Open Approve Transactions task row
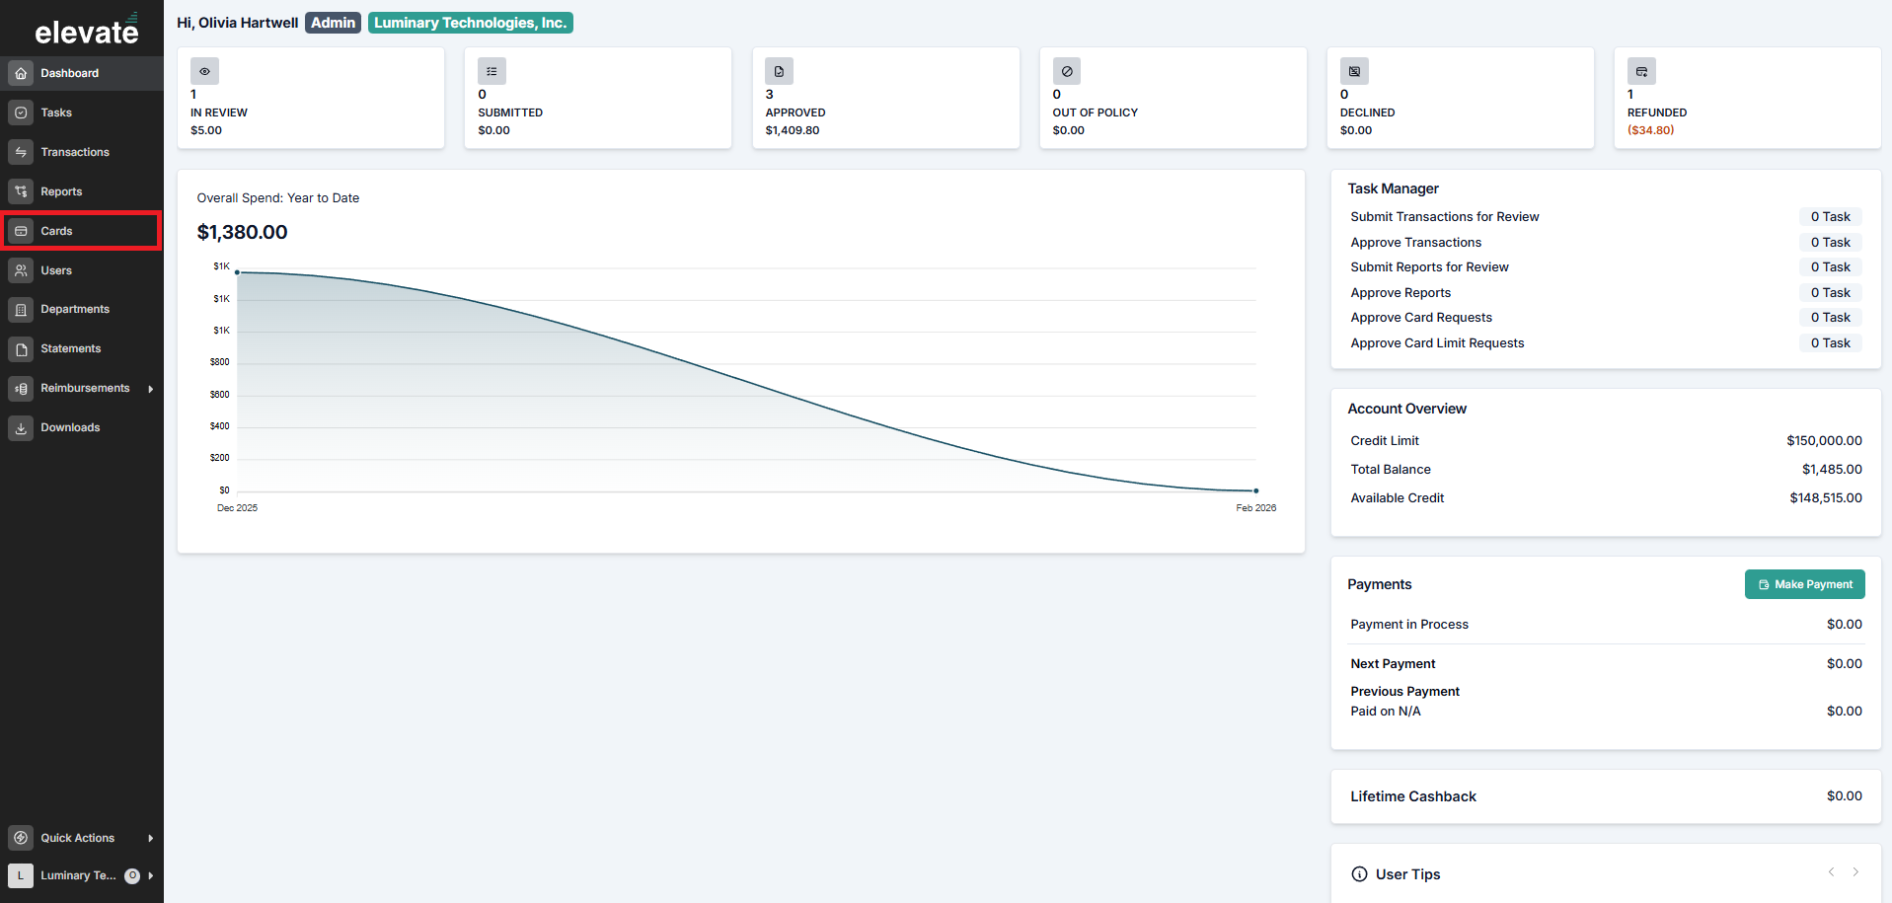Viewport: 1892px width, 903px height. pos(1605,242)
